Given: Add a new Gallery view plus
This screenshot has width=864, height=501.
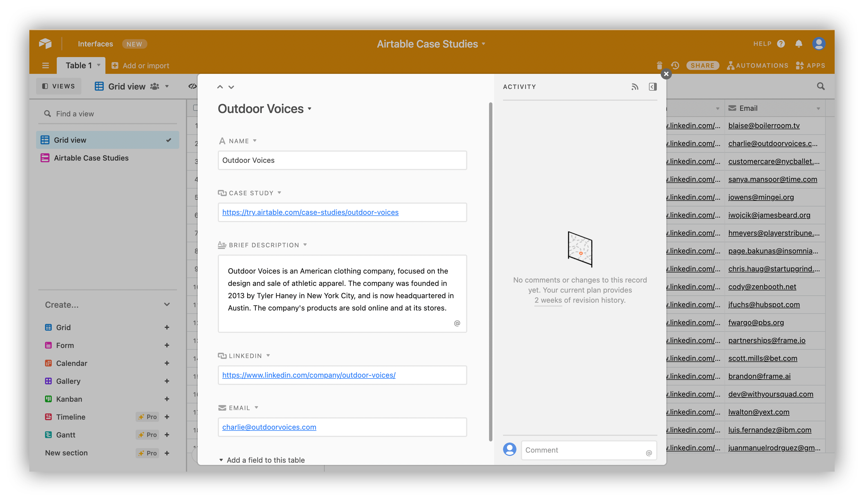Looking at the screenshot, I should [x=167, y=381].
